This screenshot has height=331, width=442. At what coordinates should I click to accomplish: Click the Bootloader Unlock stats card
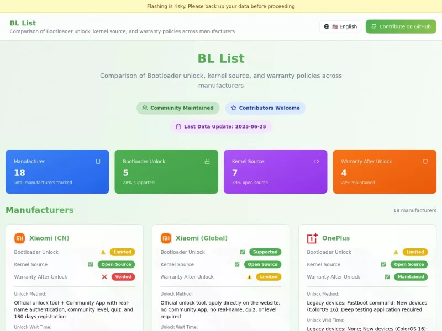click(166, 172)
